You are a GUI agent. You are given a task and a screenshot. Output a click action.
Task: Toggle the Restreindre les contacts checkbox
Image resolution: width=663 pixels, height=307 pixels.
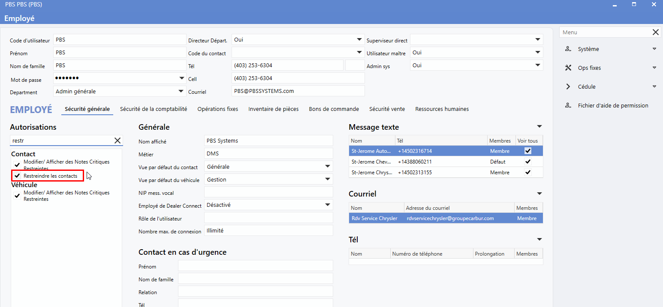pos(17,176)
